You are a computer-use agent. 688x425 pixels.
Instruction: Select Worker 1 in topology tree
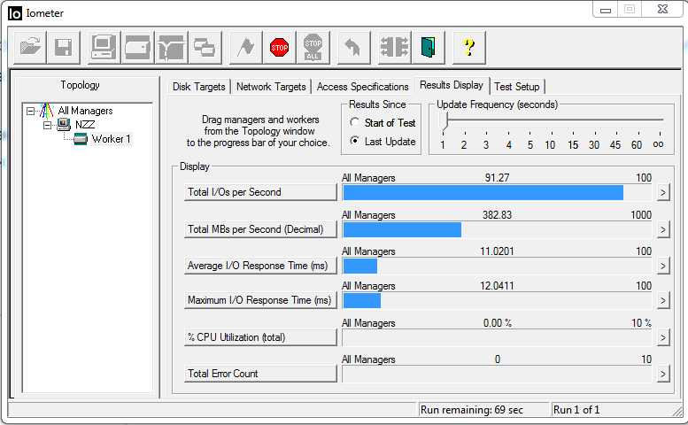point(111,139)
